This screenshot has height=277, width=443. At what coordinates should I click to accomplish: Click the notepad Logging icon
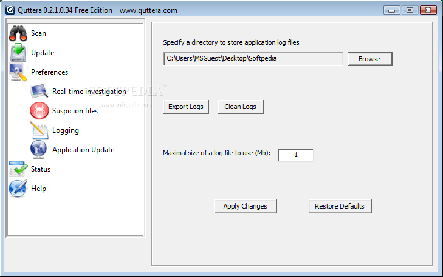coord(39,130)
